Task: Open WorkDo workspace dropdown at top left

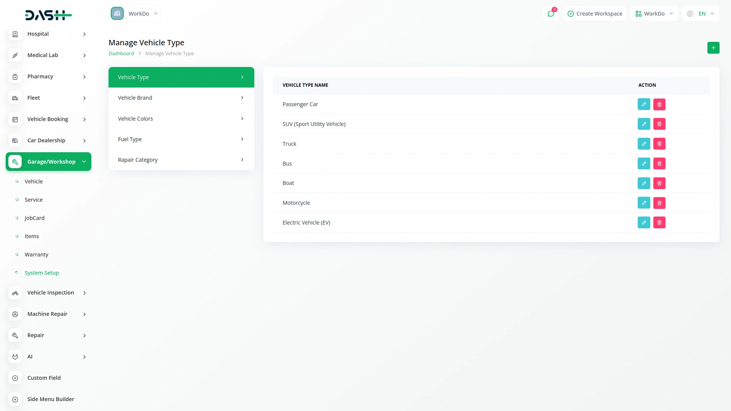Action: click(x=135, y=14)
